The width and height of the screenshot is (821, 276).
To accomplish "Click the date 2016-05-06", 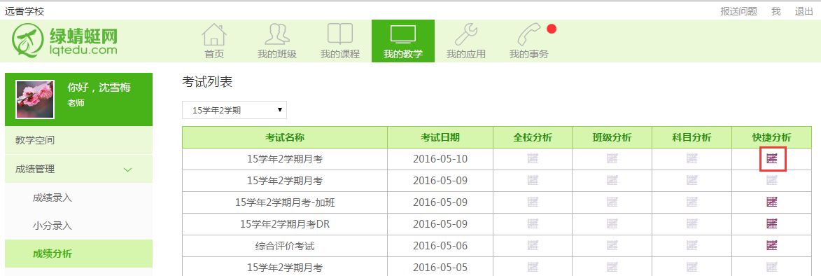I will pos(440,246).
